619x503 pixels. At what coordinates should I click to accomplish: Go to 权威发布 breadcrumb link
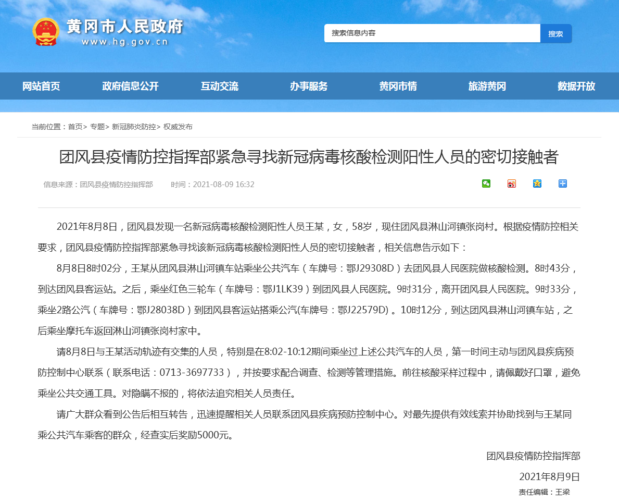tap(178, 127)
